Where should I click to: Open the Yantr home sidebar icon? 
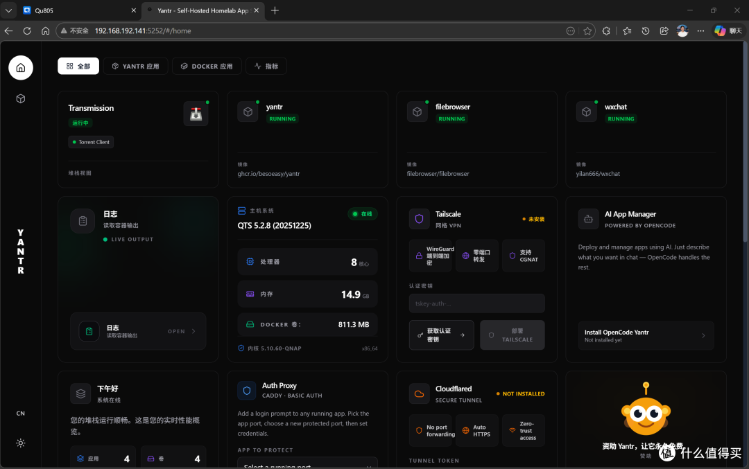tap(21, 68)
